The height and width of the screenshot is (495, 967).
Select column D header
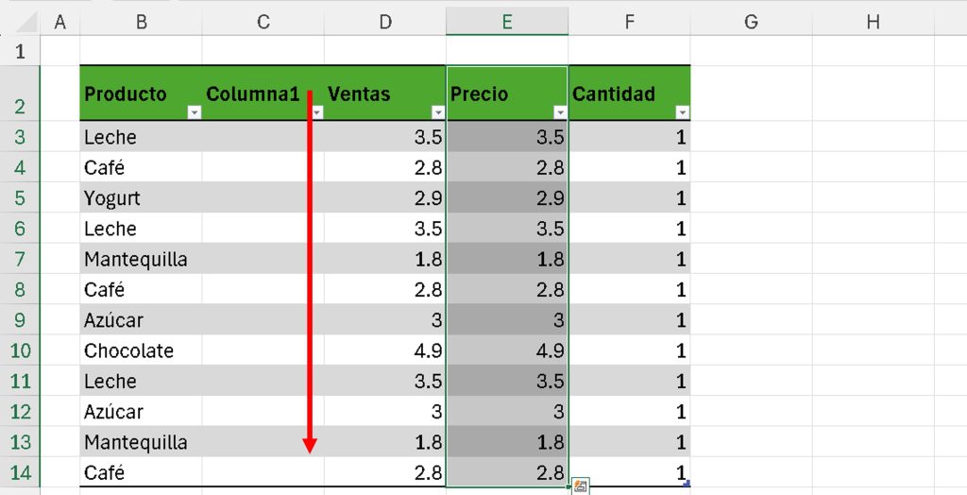click(x=385, y=22)
